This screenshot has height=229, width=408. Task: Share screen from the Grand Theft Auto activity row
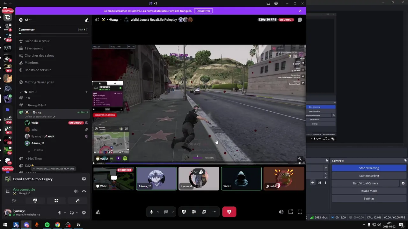[84, 179]
